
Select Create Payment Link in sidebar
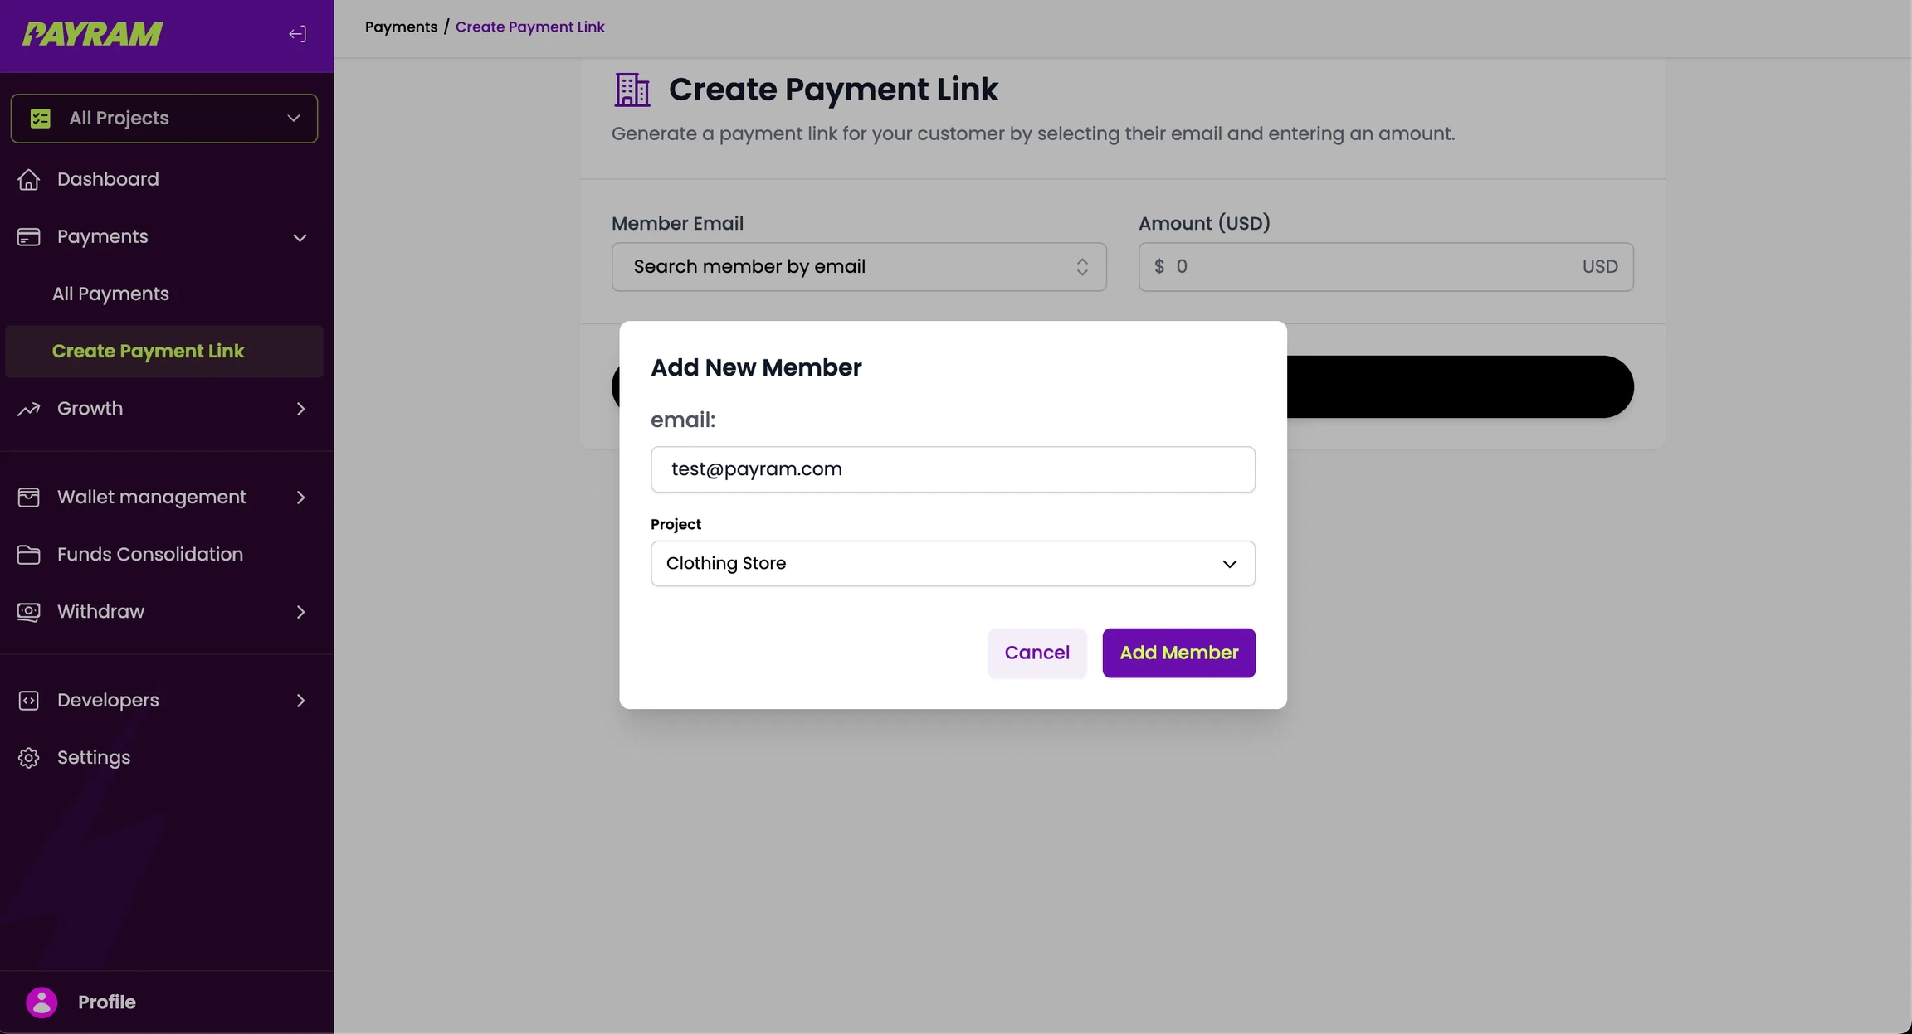(x=148, y=352)
